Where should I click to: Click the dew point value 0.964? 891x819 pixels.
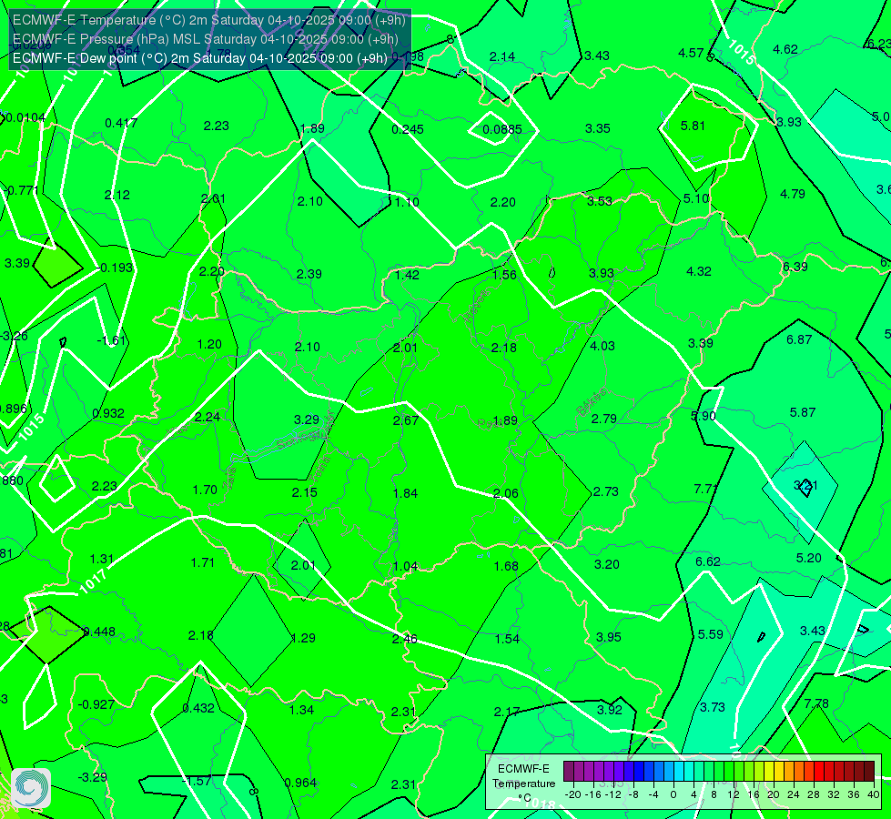(300, 784)
